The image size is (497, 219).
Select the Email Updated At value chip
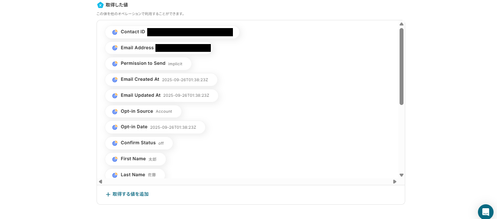161,95
